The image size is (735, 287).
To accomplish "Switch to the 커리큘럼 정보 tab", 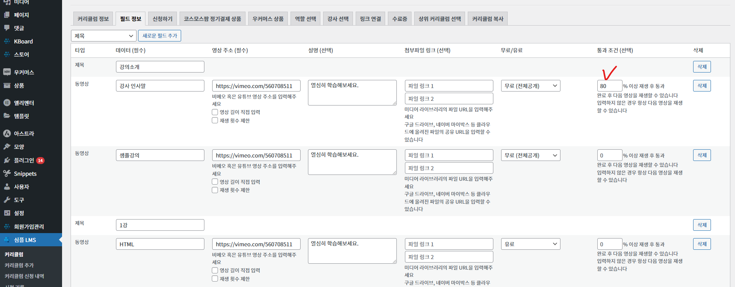I will click(x=93, y=19).
